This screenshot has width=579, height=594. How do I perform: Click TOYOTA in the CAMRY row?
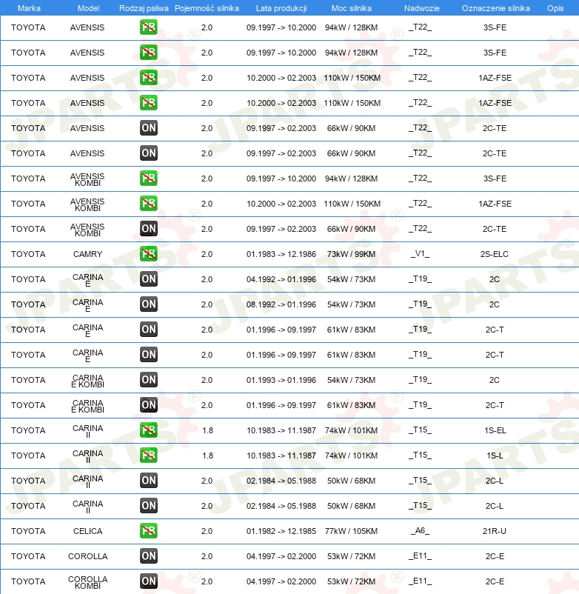point(28,254)
